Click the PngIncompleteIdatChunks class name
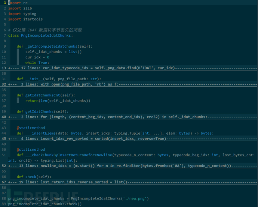 pyautogui.click(x=46, y=36)
